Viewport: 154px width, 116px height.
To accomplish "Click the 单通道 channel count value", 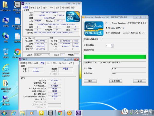I will 66,69.
